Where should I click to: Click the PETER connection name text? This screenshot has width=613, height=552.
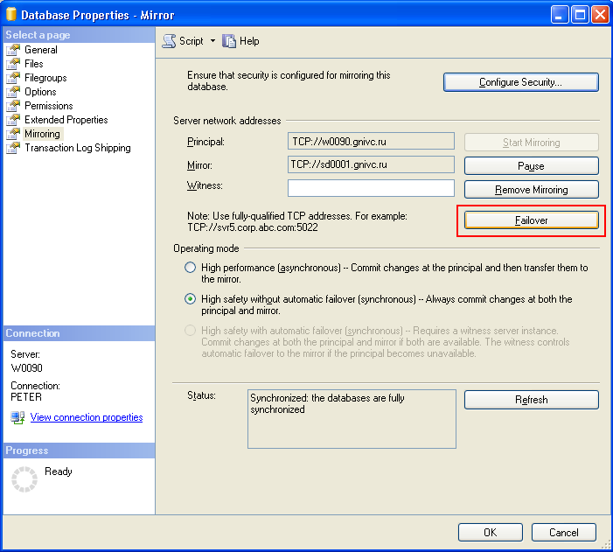(x=26, y=397)
